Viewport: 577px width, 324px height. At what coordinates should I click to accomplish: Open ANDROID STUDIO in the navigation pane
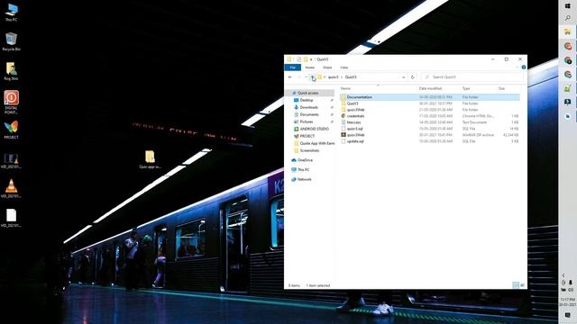click(314, 129)
